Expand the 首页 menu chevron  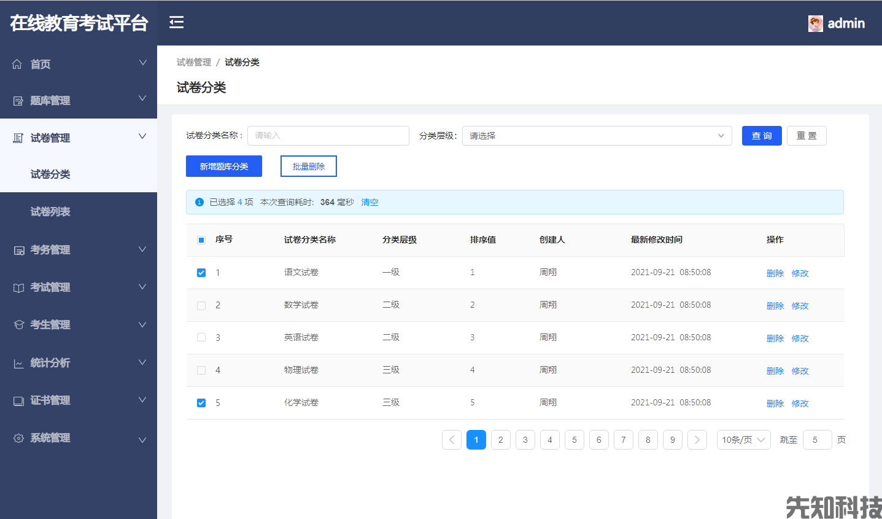[142, 63]
